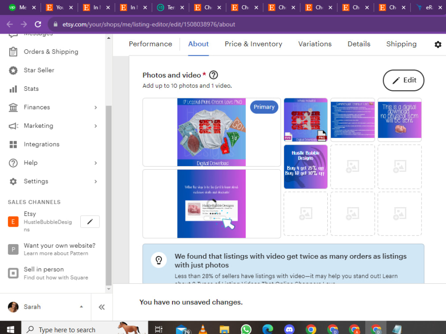Open Task View on the taskbar

(158, 330)
